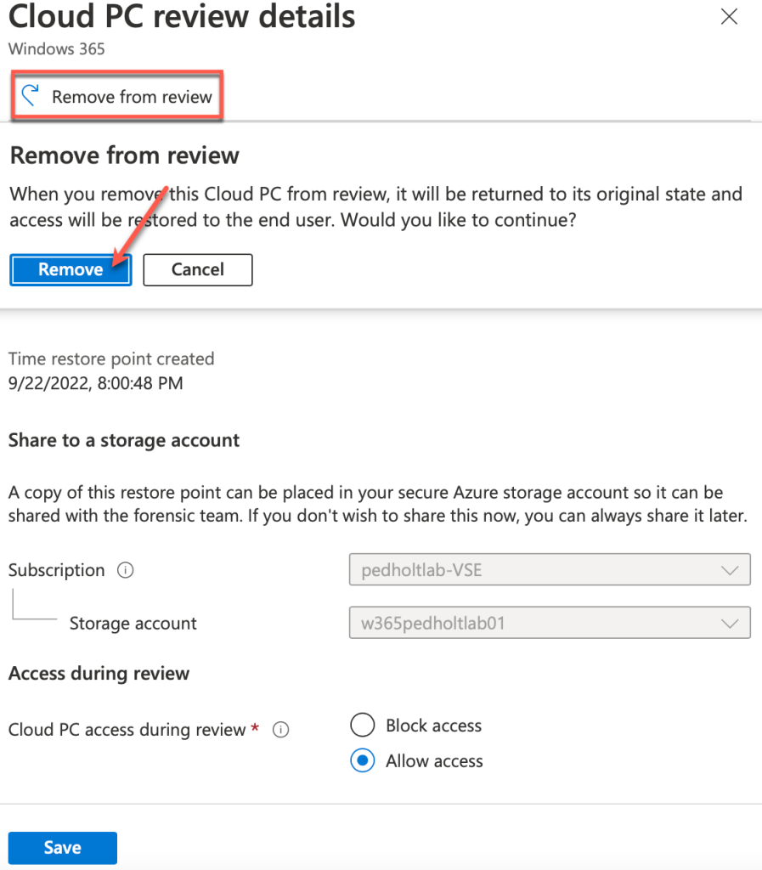The image size is (762, 870).
Task: Click the chevron arrow on the Subscription dropdown
Action: tap(730, 570)
